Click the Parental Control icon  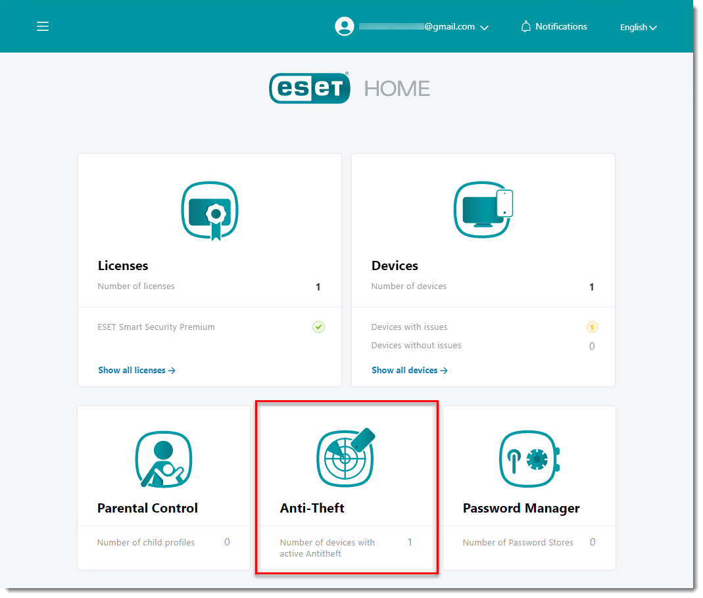(x=164, y=459)
